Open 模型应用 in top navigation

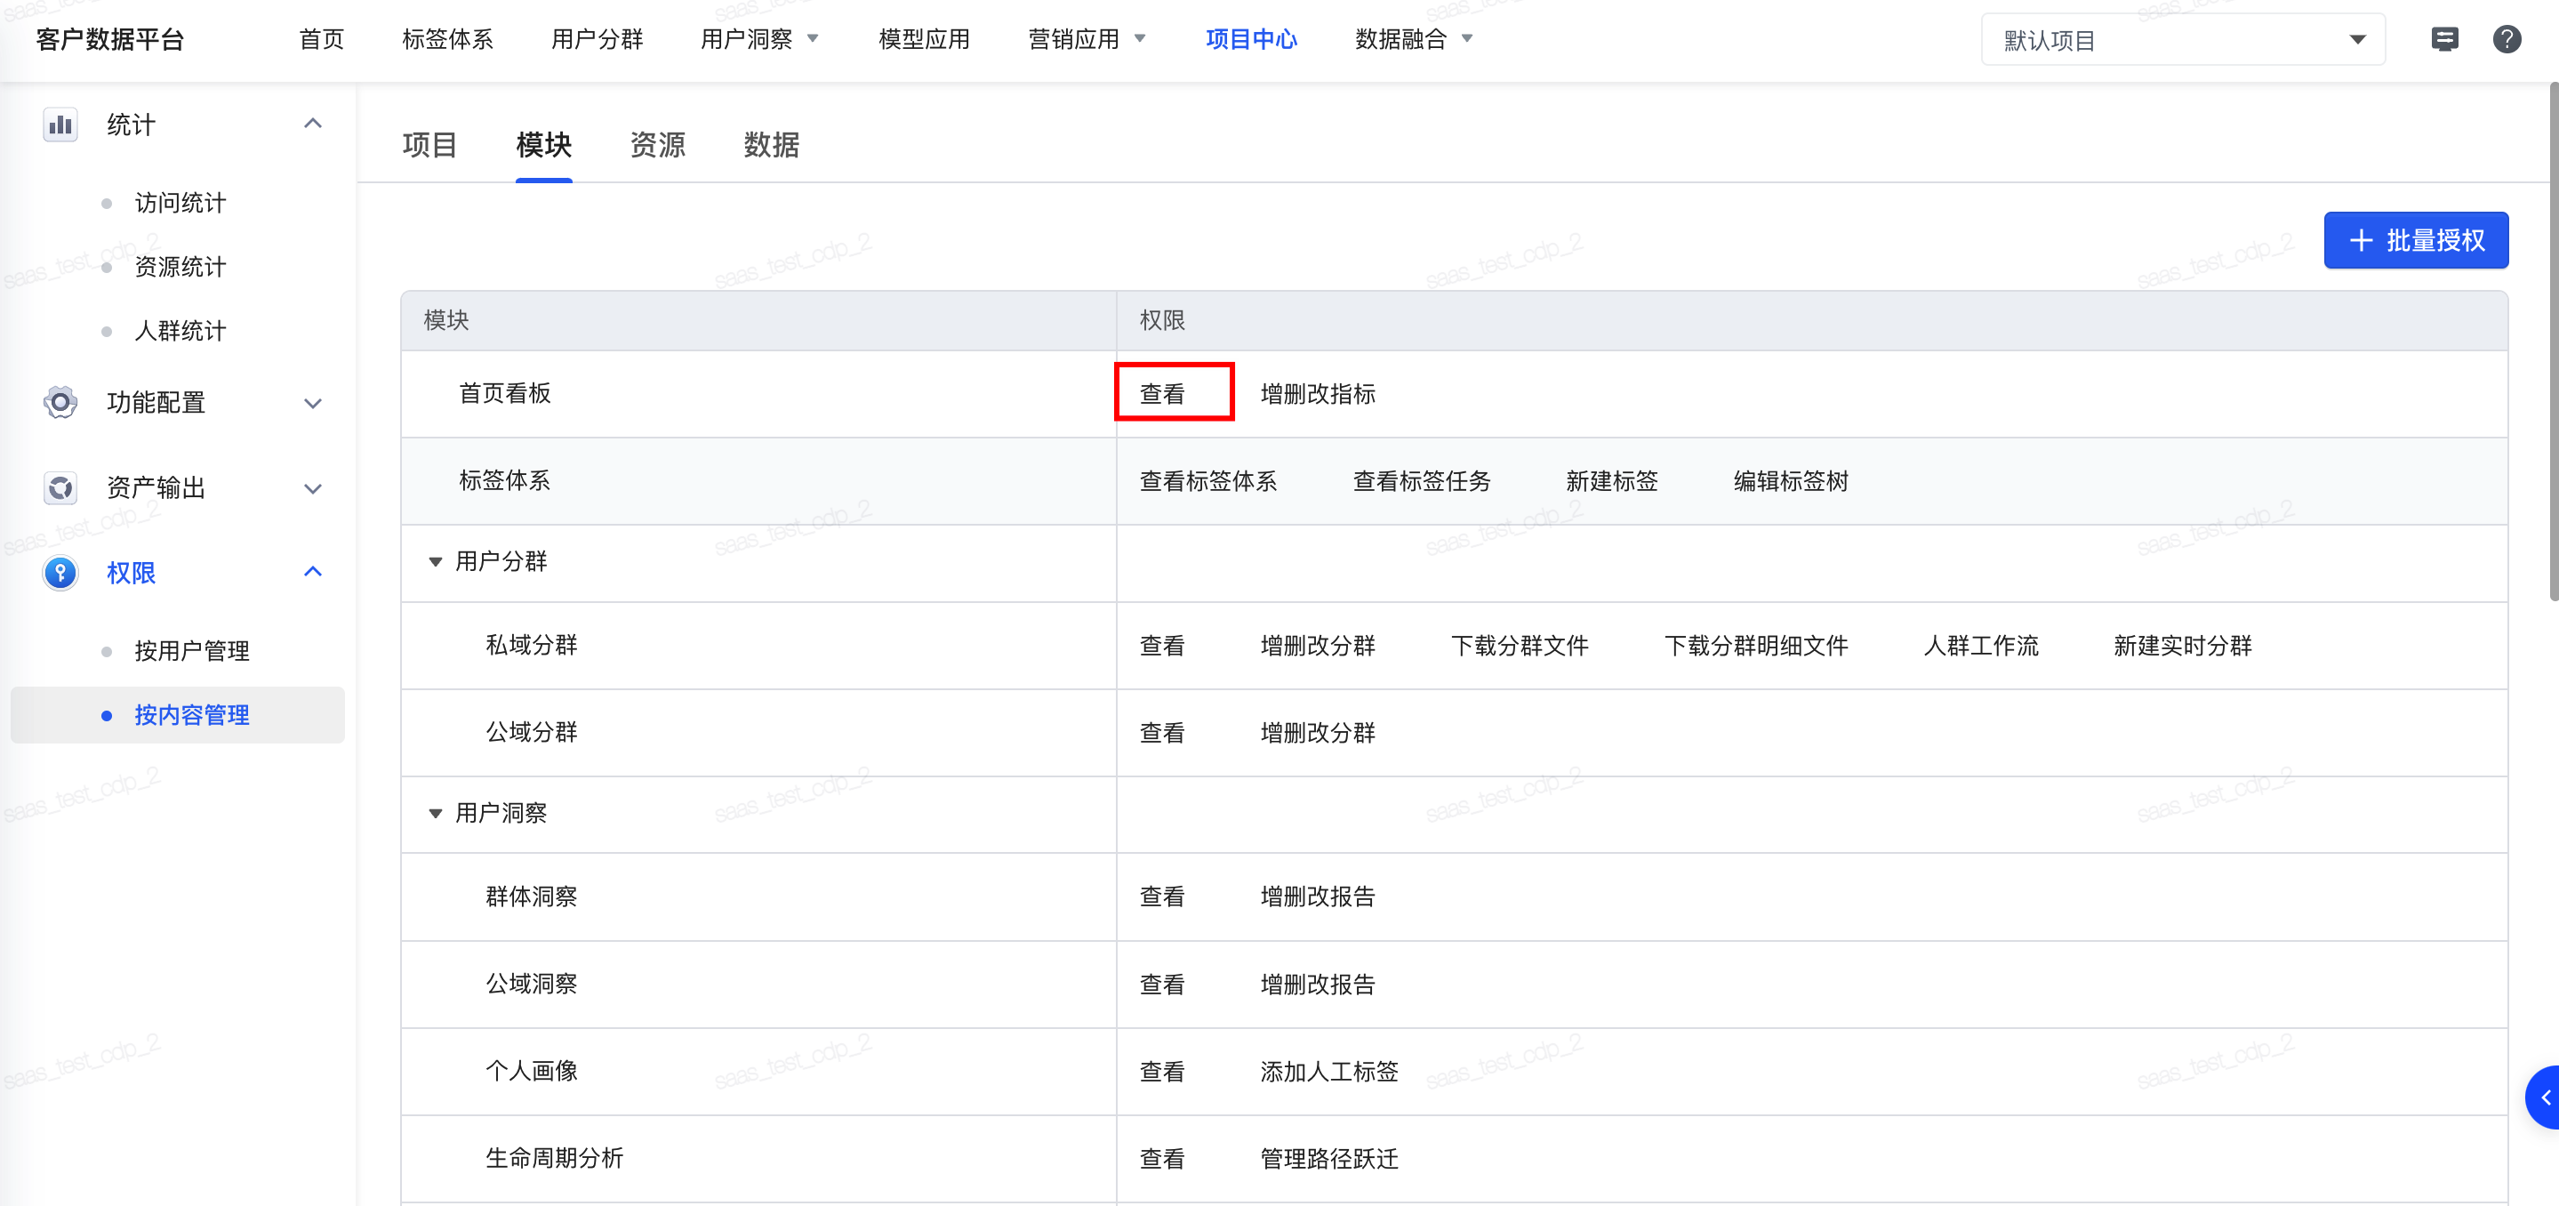pyautogui.click(x=924, y=40)
